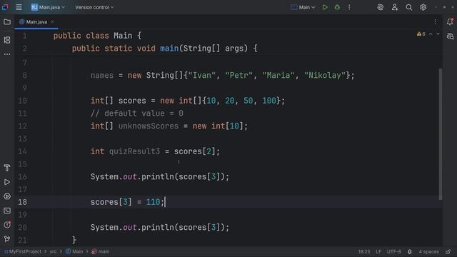Click line number 10 in the gutter
Screen dimensions: 457x257
tap(22, 101)
